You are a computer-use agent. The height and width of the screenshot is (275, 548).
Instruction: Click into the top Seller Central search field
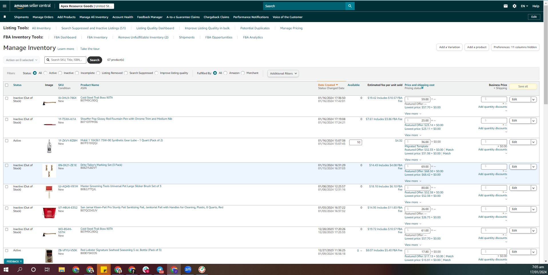[x=304, y=6]
